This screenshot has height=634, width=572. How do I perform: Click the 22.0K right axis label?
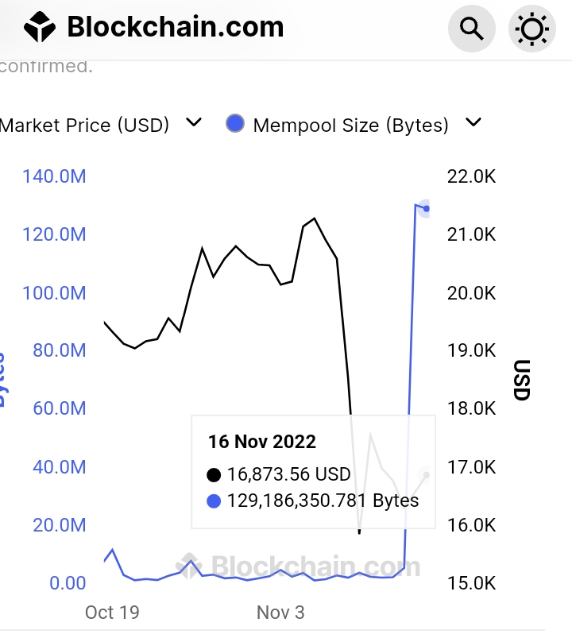471,176
